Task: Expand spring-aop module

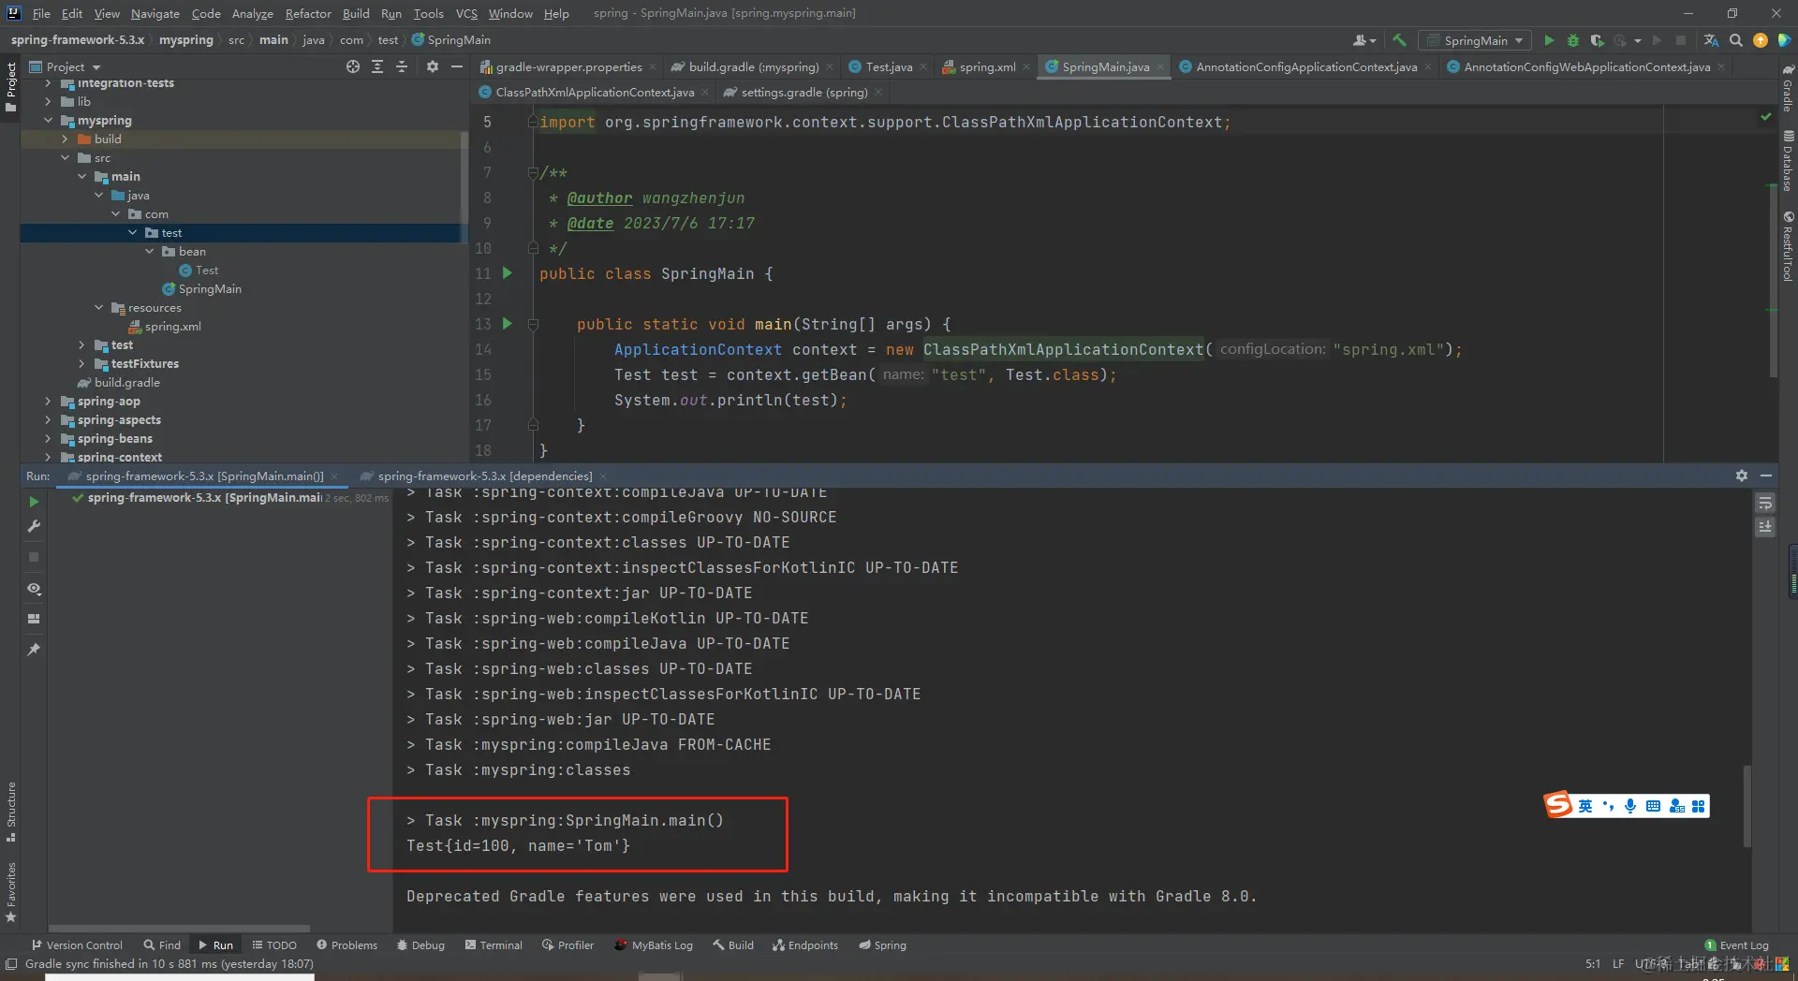Action: [48, 402]
